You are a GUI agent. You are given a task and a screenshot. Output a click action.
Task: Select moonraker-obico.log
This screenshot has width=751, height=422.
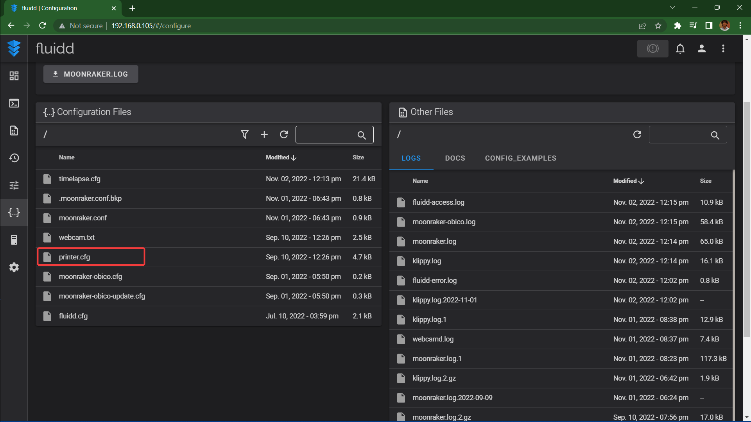561,222
